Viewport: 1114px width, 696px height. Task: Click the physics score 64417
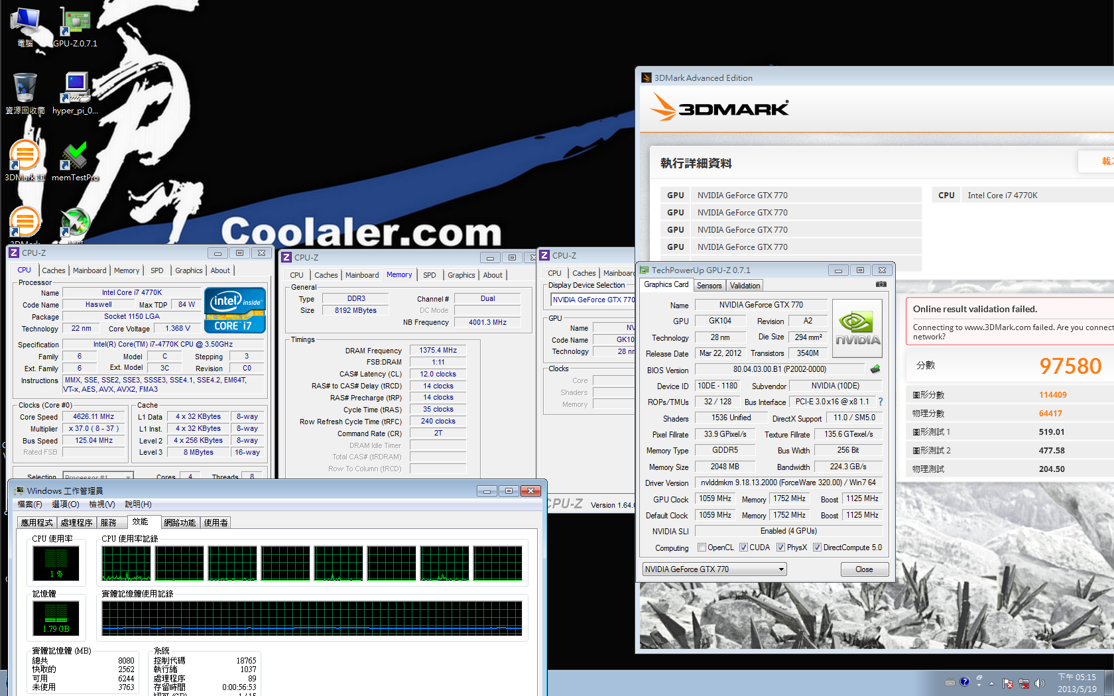[1050, 414]
